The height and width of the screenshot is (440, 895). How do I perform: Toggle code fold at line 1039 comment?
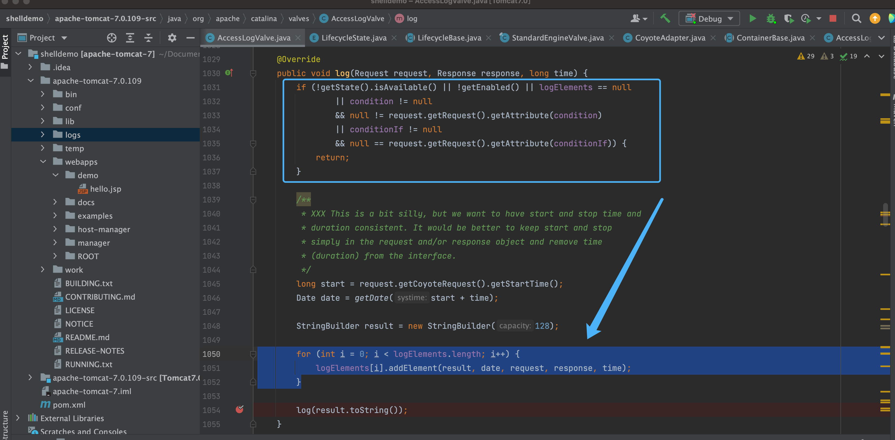(x=253, y=199)
